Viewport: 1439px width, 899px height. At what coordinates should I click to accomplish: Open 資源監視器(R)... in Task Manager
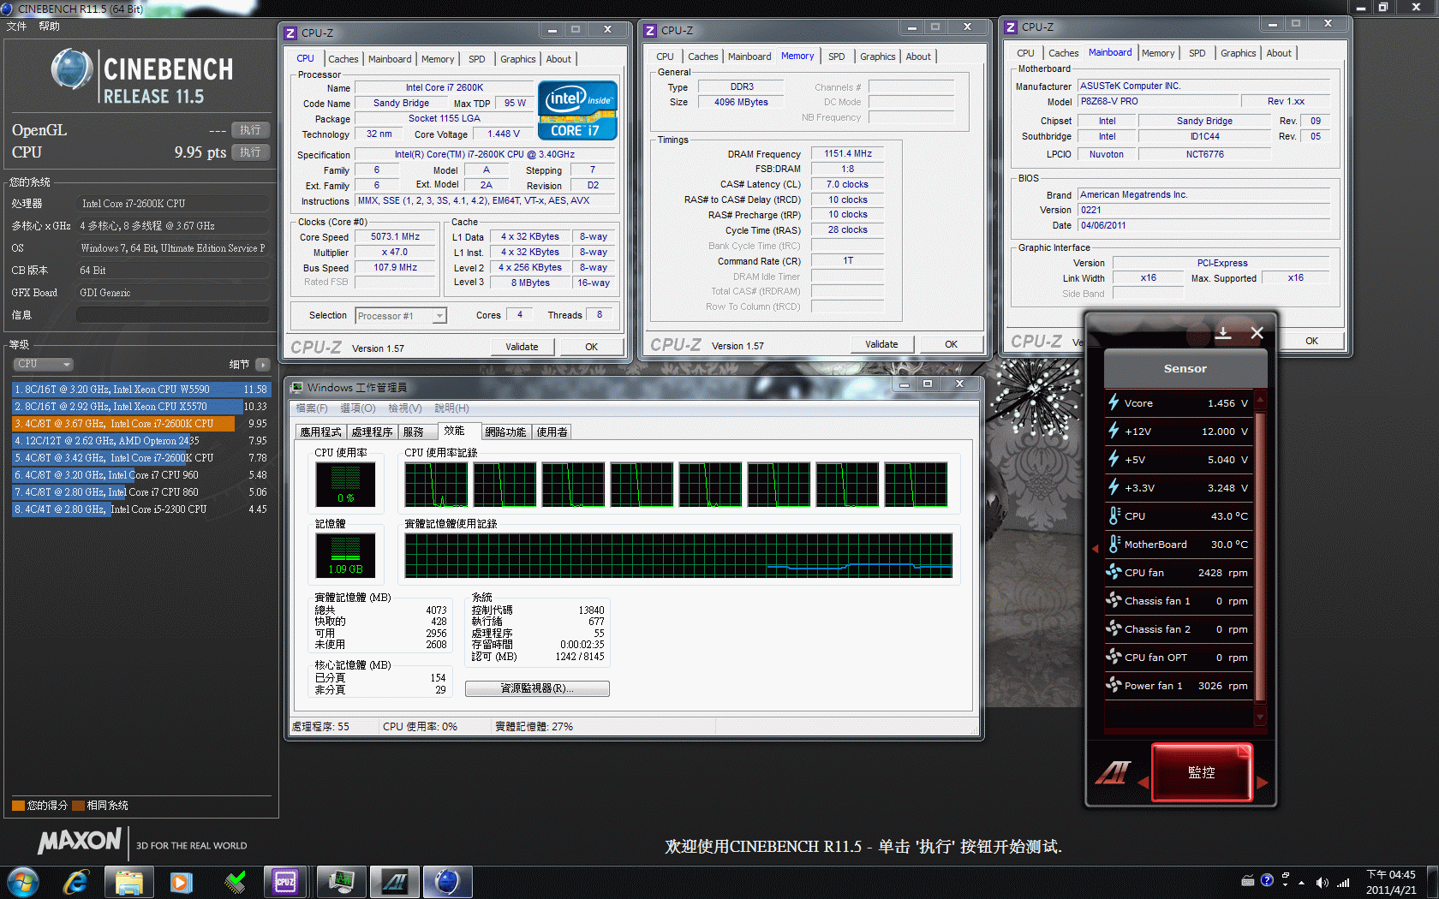537,688
